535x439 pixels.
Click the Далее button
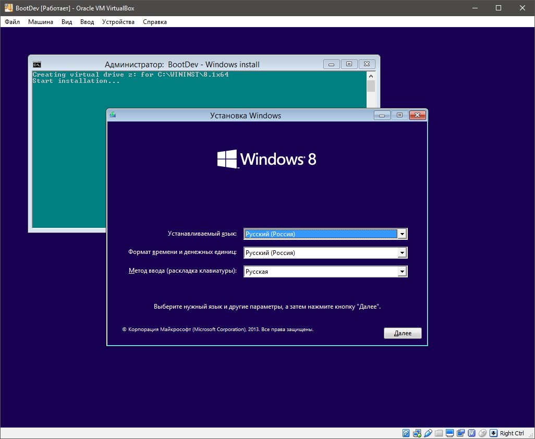tap(403, 333)
